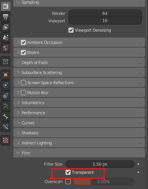Image resolution: width=148 pixels, height=189 pixels.
Task: Open the Scene properties tab
Action: tap(6, 38)
